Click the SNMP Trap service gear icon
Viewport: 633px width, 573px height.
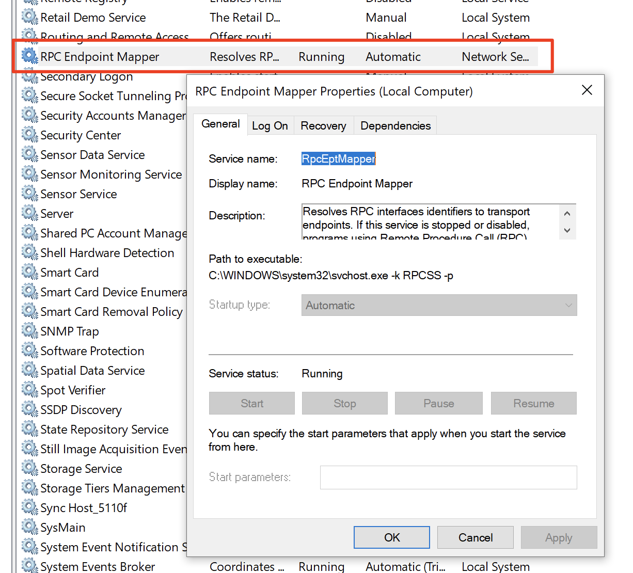29,331
